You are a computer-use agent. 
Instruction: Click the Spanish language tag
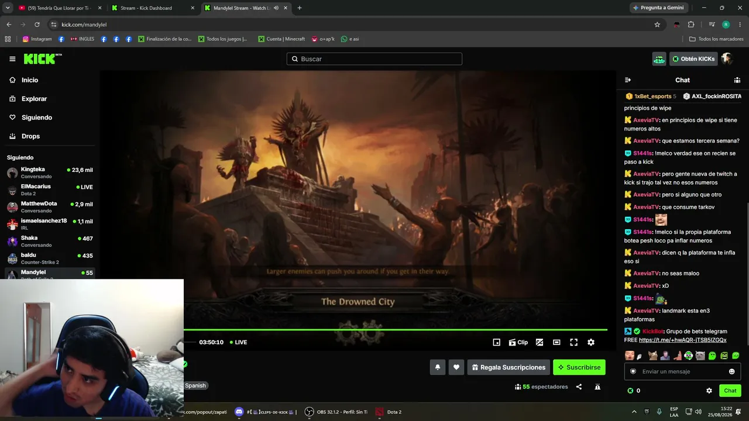195,386
